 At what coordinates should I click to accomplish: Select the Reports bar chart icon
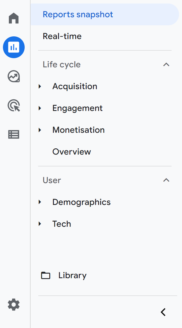pyautogui.click(x=14, y=47)
